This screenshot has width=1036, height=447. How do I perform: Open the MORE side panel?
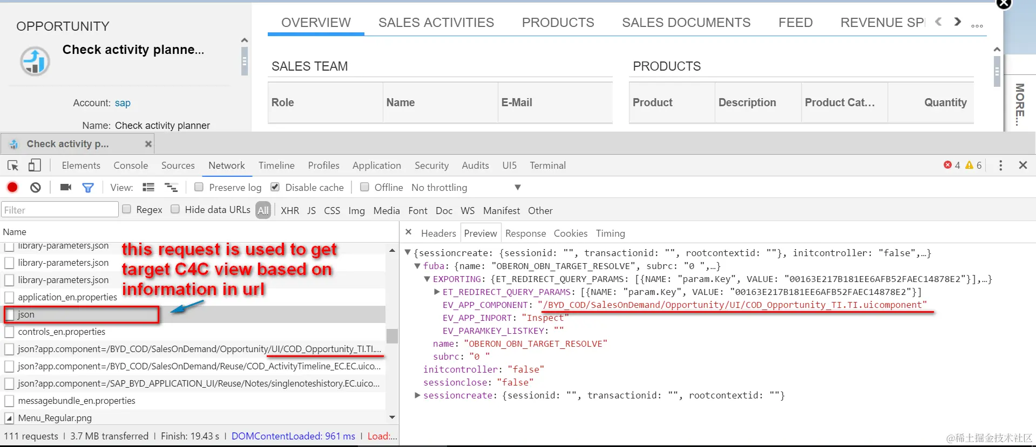pos(1019,104)
